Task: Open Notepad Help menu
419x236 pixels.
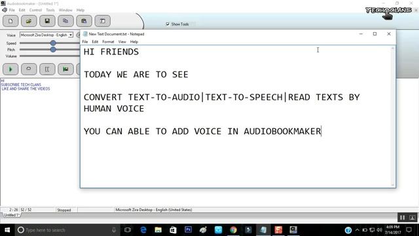Action: pyautogui.click(x=134, y=42)
